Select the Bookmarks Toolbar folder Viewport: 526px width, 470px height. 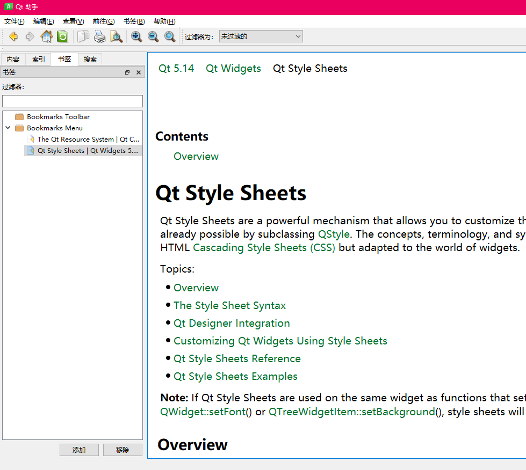click(58, 116)
